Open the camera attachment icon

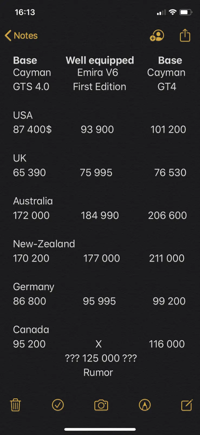pos(101,405)
